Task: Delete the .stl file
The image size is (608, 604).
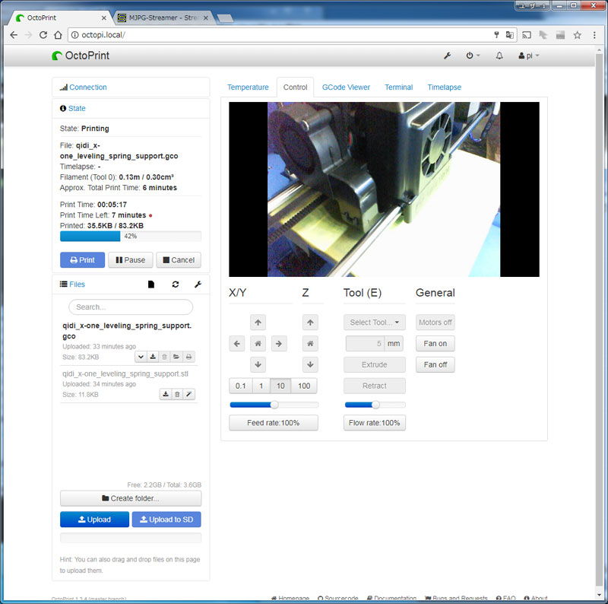Action: pyautogui.click(x=177, y=394)
